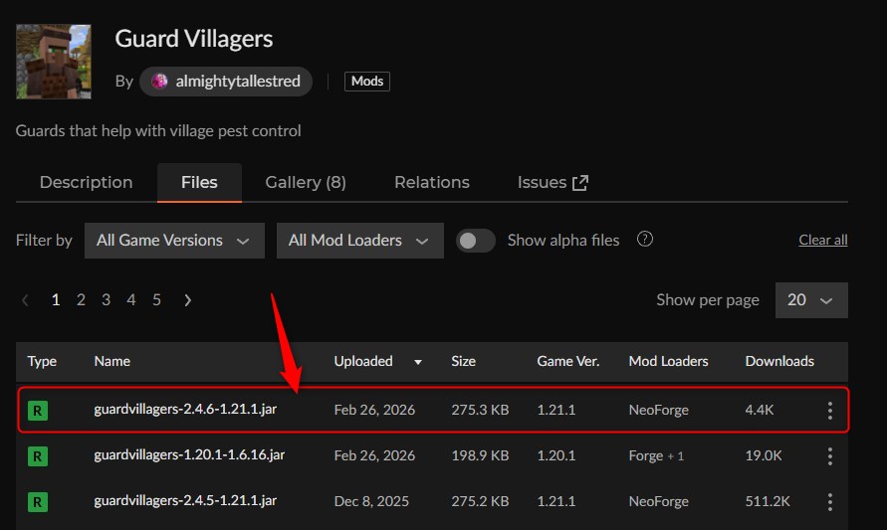This screenshot has height=530, width=887.
Task: Expand the All Mod Loaders dropdown
Action: pos(358,241)
